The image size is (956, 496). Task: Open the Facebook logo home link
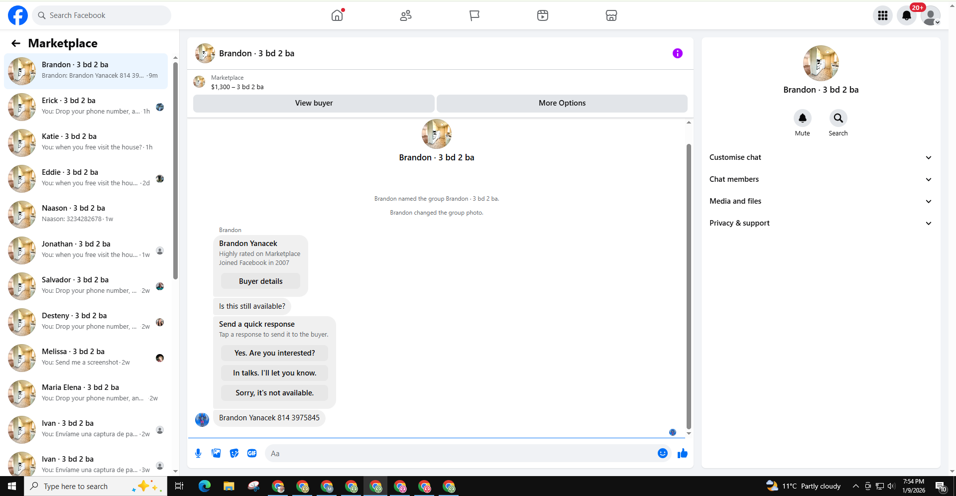pos(18,15)
